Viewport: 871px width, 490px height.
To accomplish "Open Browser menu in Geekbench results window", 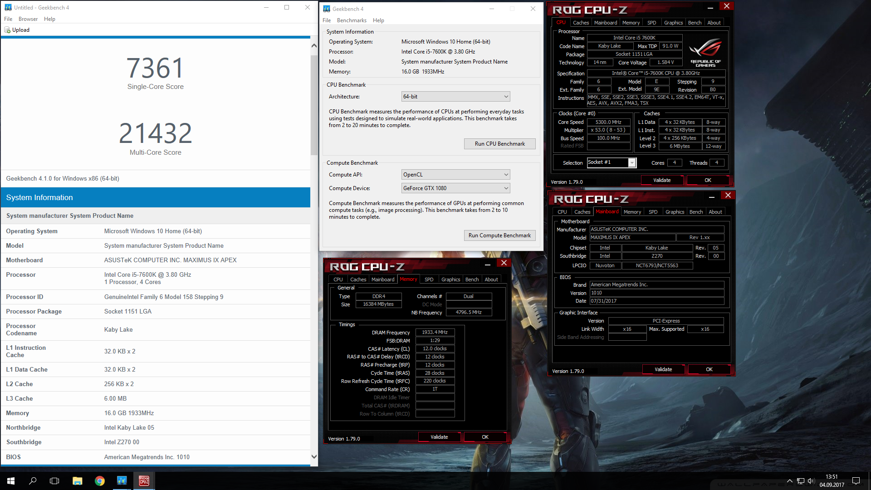I will click(28, 19).
